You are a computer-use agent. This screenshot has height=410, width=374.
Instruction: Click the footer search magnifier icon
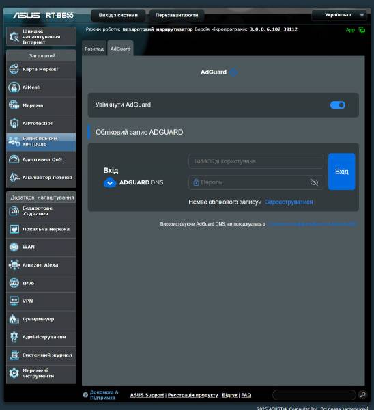click(x=363, y=394)
